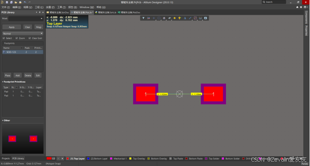Switch to the Projects panel tab

click(x=6, y=158)
